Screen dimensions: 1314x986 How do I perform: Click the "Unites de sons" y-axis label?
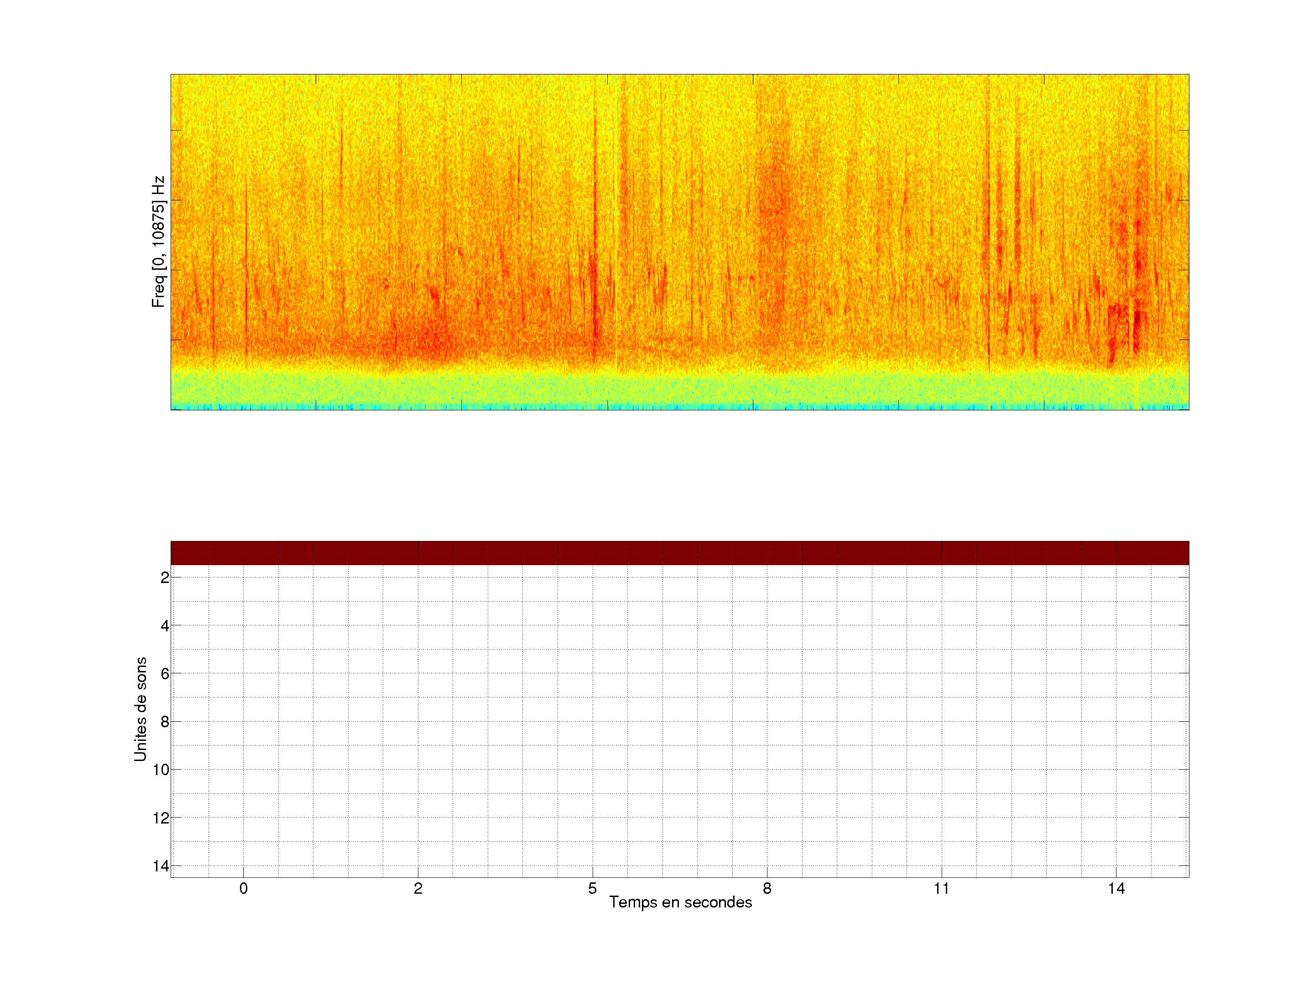(x=140, y=709)
